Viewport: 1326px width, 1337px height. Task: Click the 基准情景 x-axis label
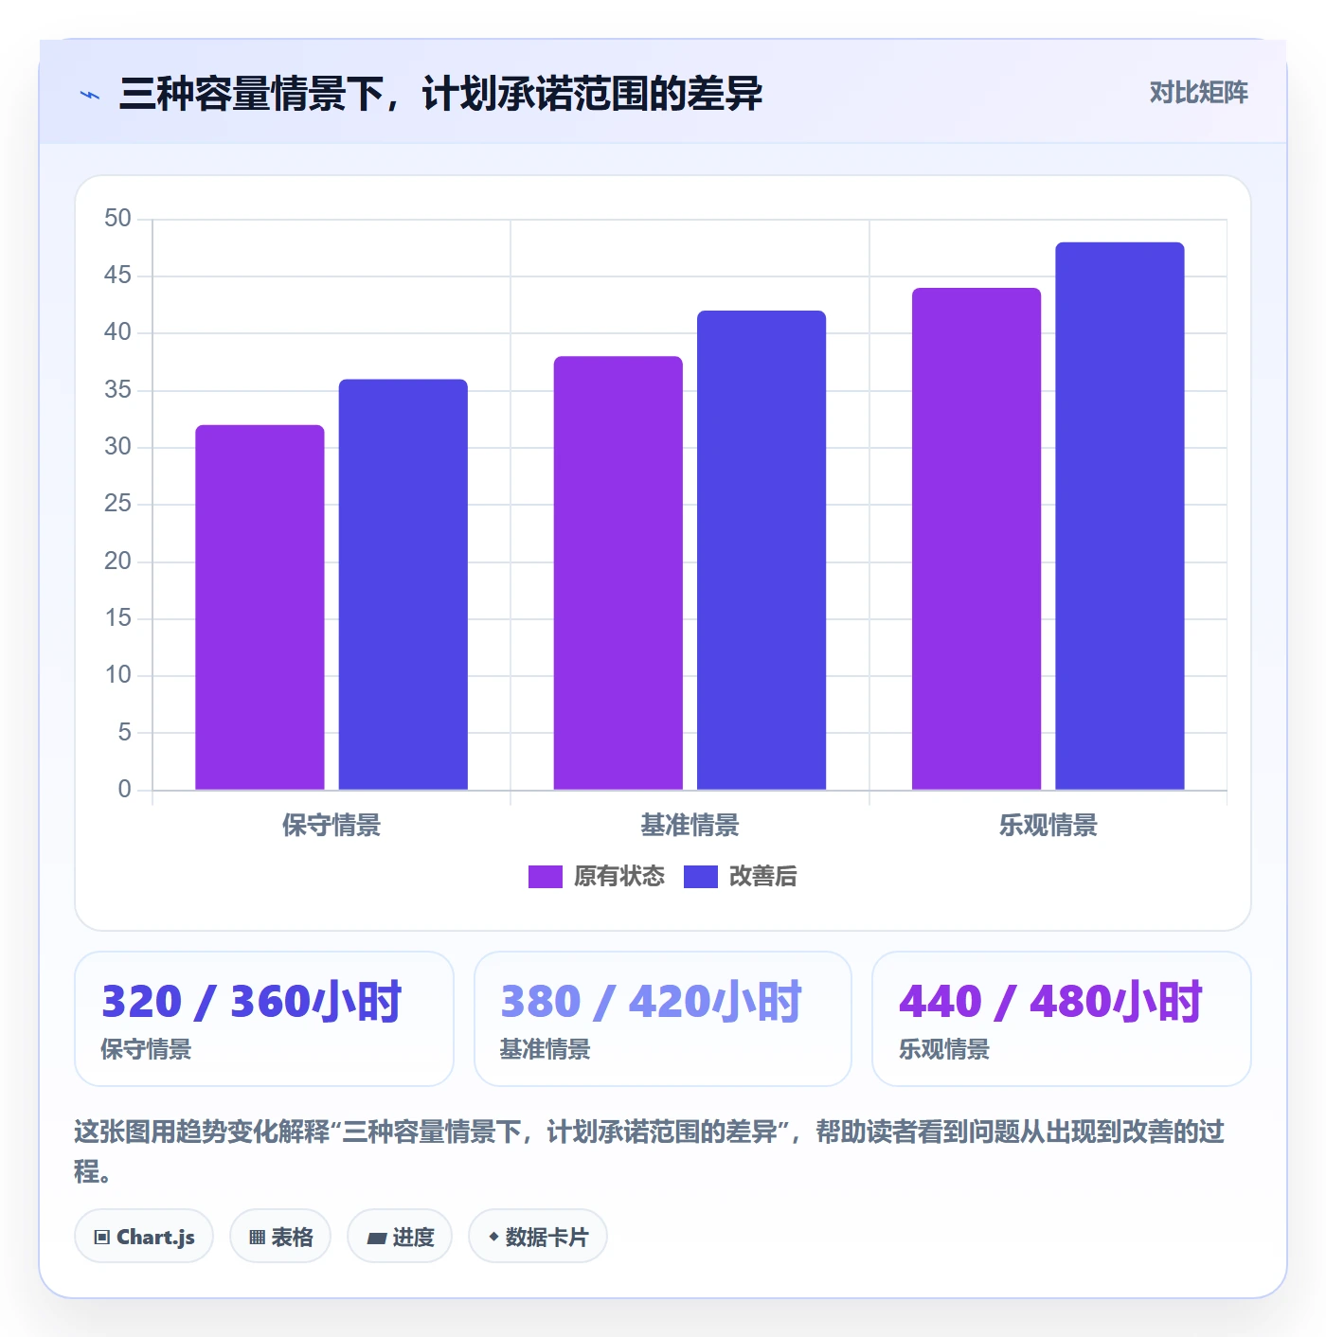pyautogui.click(x=690, y=826)
